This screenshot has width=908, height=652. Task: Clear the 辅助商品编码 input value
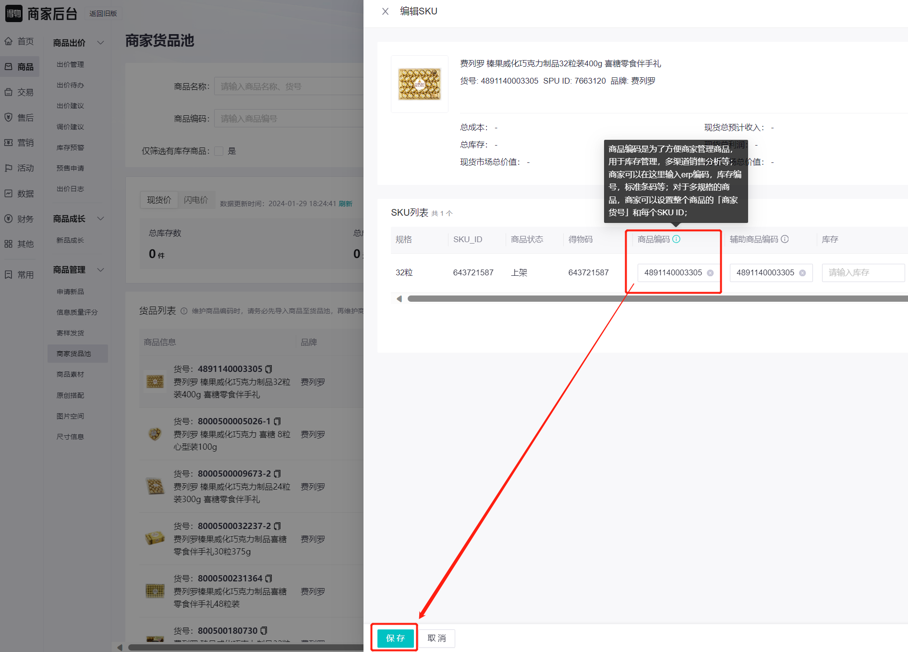pos(802,273)
